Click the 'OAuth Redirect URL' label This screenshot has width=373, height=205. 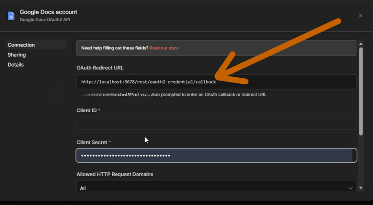pos(100,68)
